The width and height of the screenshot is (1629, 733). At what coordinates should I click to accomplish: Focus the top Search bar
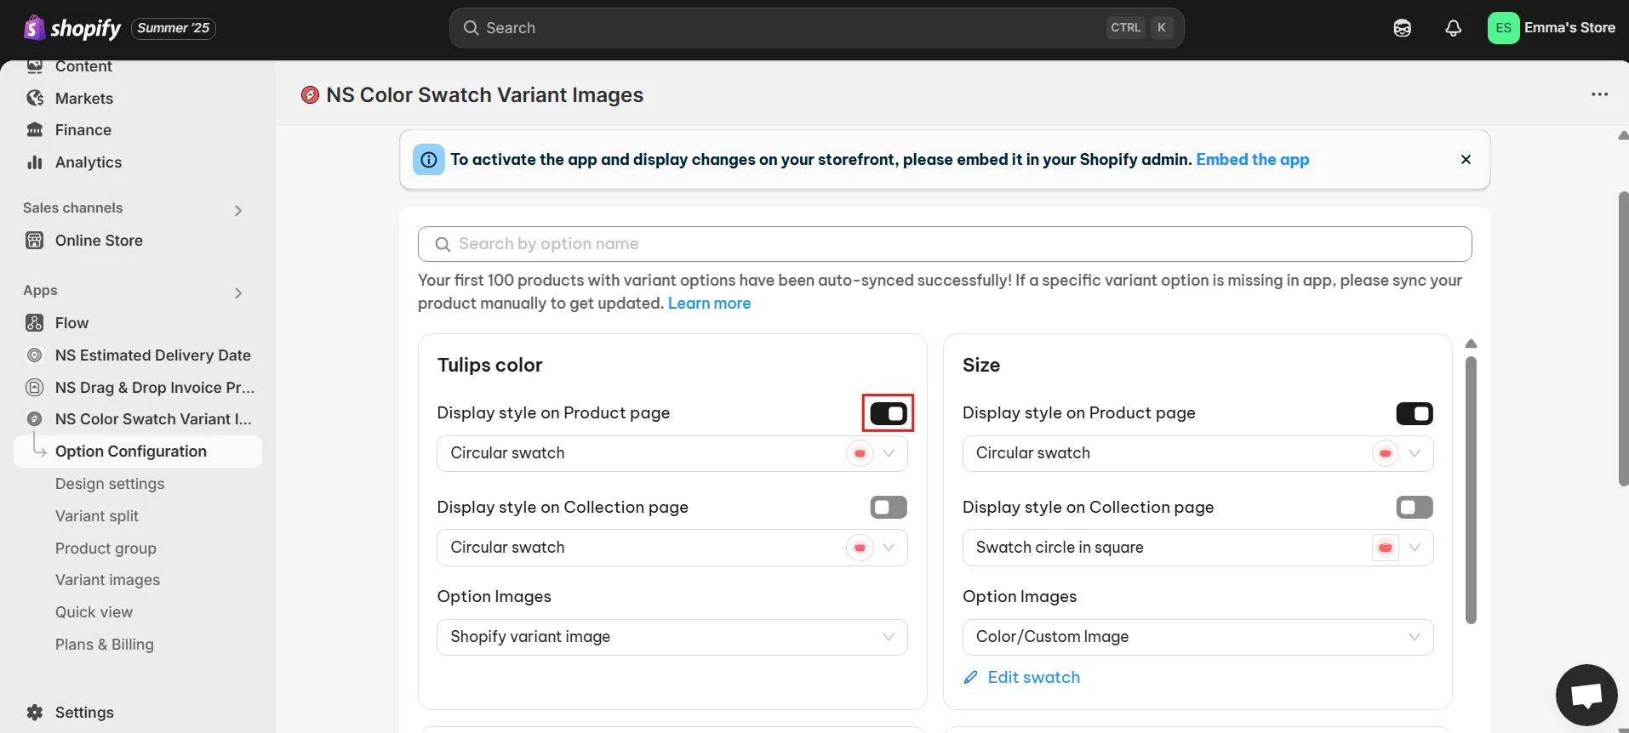click(x=816, y=28)
